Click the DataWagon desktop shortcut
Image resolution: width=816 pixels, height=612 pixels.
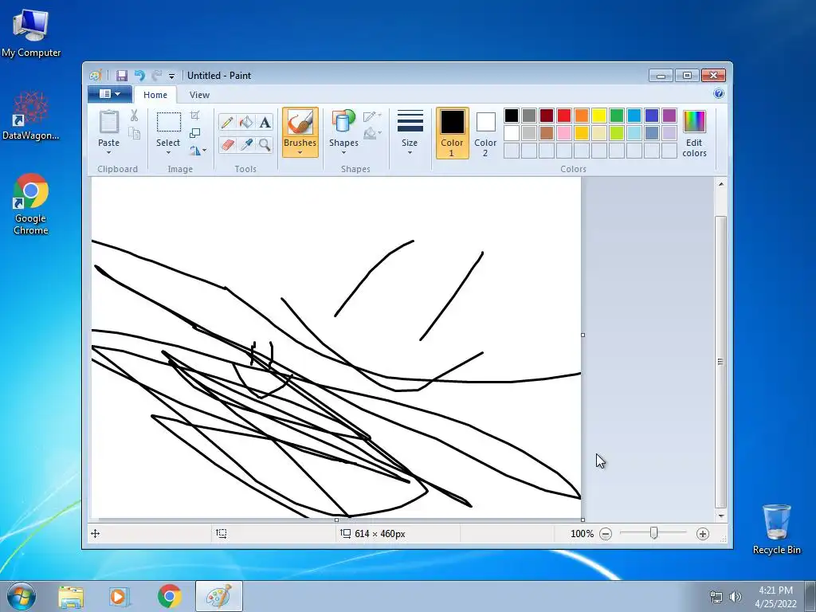31,116
